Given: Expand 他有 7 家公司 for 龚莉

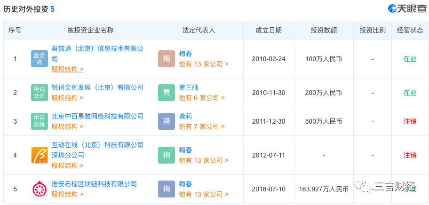Looking at the screenshot, I should coord(202,126).
